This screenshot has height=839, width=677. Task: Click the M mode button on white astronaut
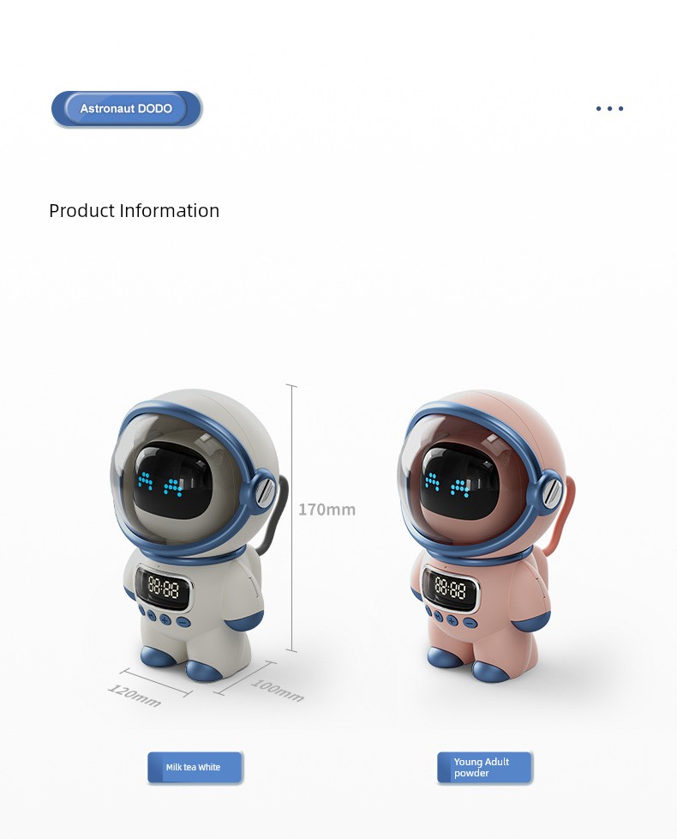coord(152,616)
